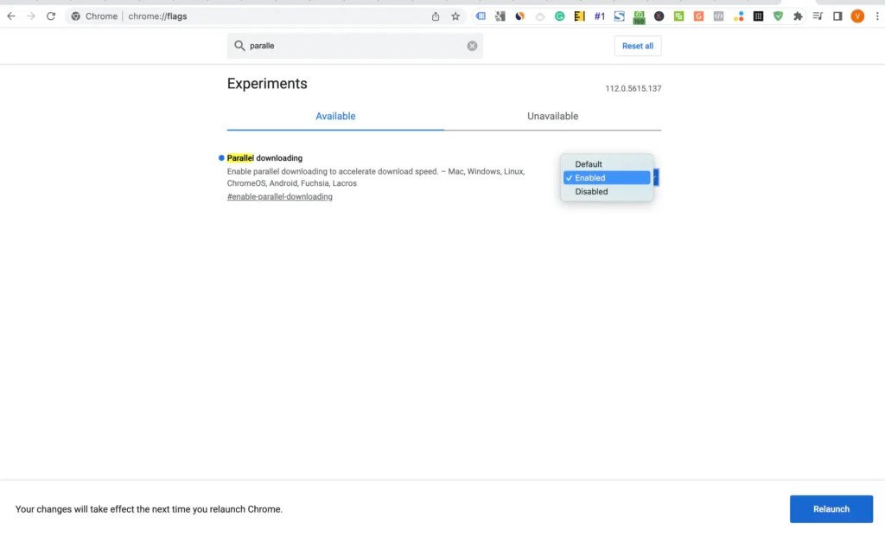Click the search magnifier icon in flags search
Image resolution: width=885 pixels, height=536 pixels.
point(239,46)
